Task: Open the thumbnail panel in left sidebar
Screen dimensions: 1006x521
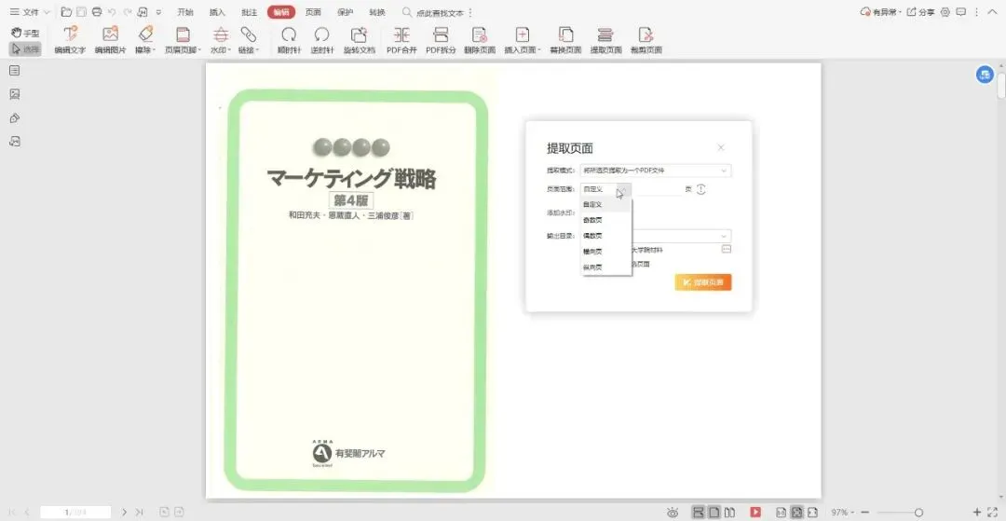Action: tap(15, 94)
